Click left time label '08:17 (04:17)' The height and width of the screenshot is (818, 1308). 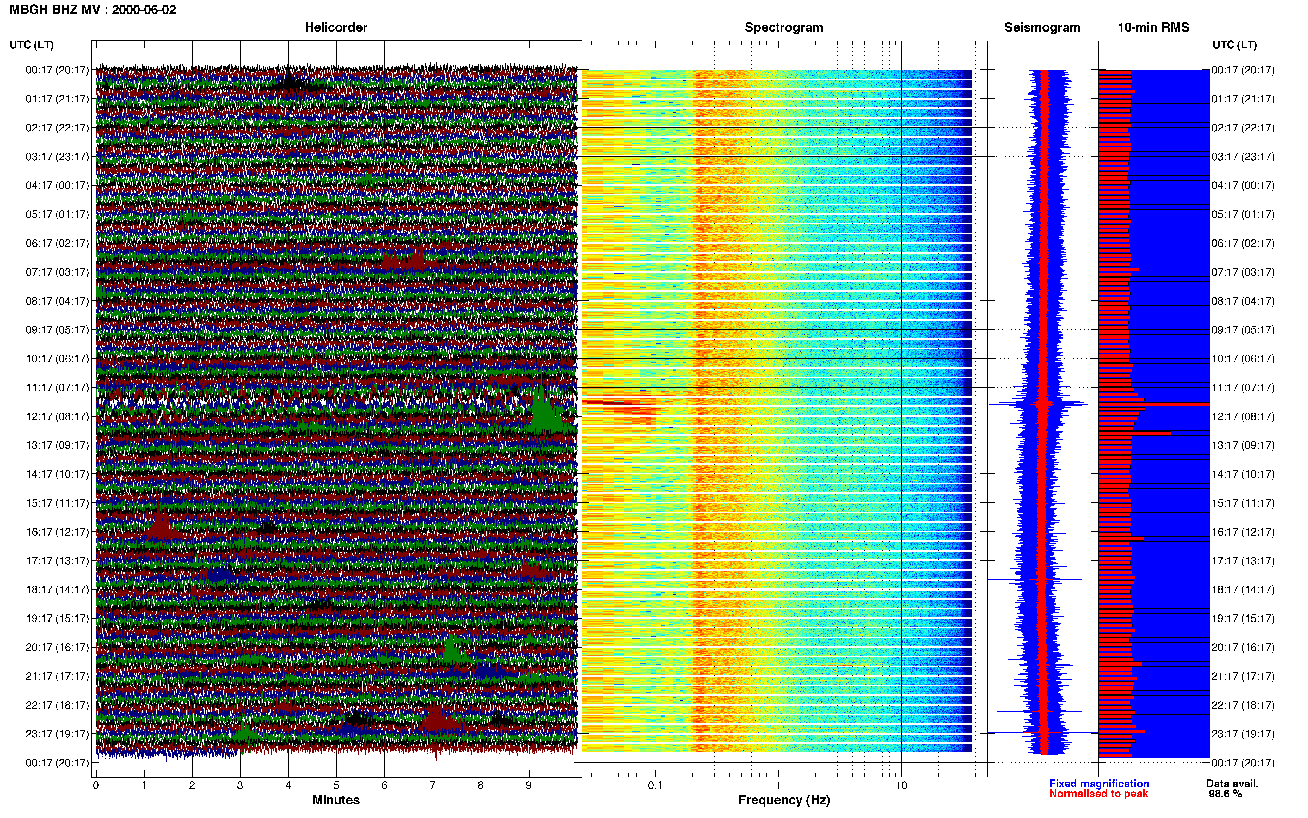(x=57, y=301)
